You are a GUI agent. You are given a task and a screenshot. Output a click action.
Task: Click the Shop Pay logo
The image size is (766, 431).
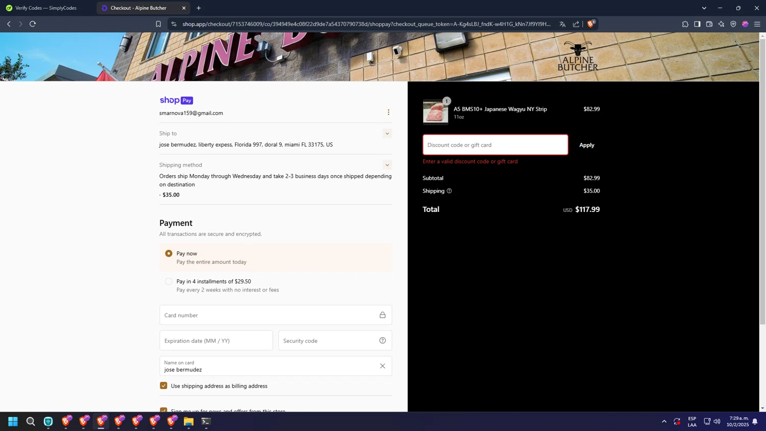176,100
